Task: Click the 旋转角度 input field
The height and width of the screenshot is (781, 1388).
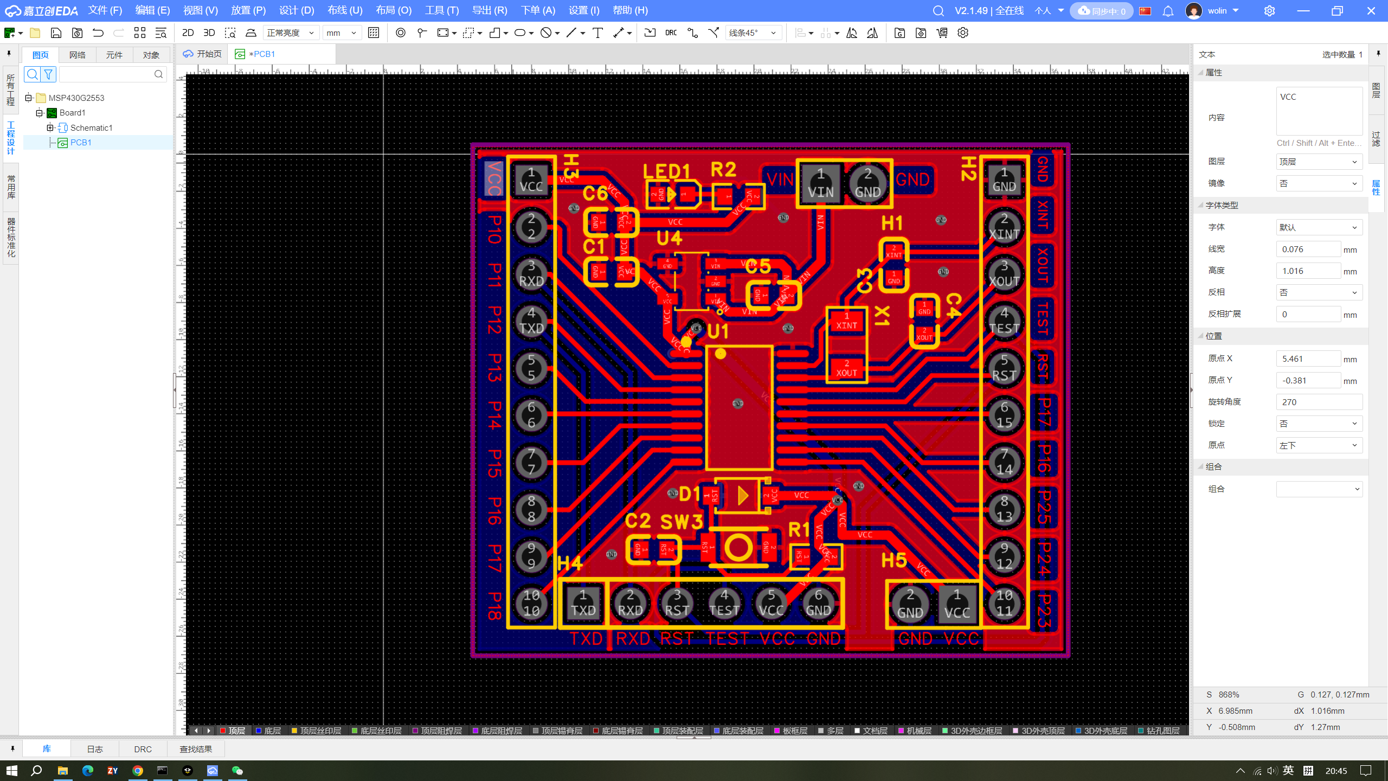Action: [x=1319, y=402]
